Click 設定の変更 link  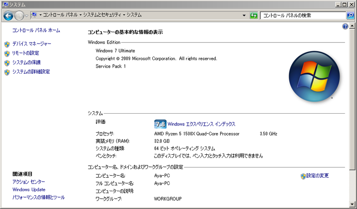pos(317,176)
